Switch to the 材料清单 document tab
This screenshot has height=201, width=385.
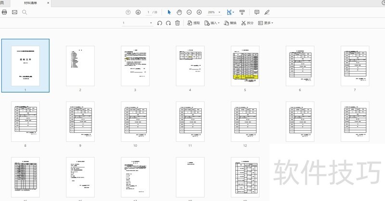[31, 3]
